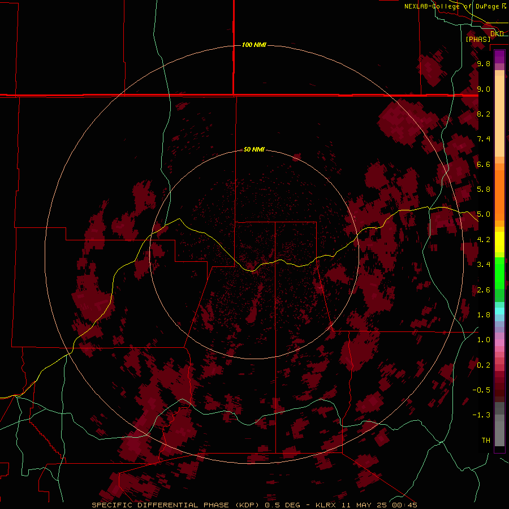
Task: Pick the gray bottom segment of the color bar
Action: click(499, 433)
